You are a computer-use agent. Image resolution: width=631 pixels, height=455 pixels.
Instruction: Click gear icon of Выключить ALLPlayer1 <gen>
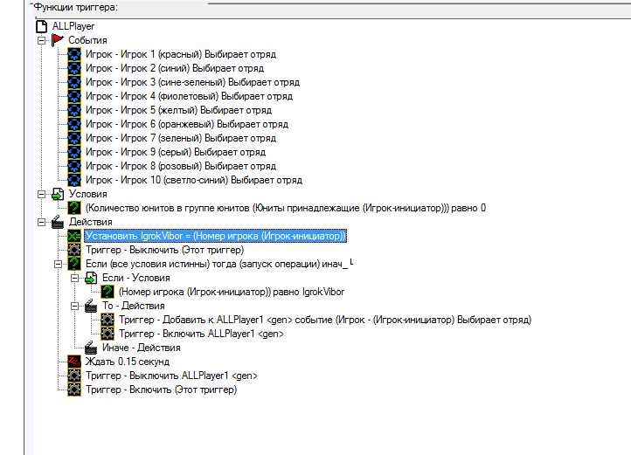click(74, 376)
